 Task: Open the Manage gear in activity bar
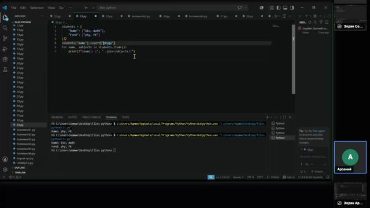tap(5, 169)
